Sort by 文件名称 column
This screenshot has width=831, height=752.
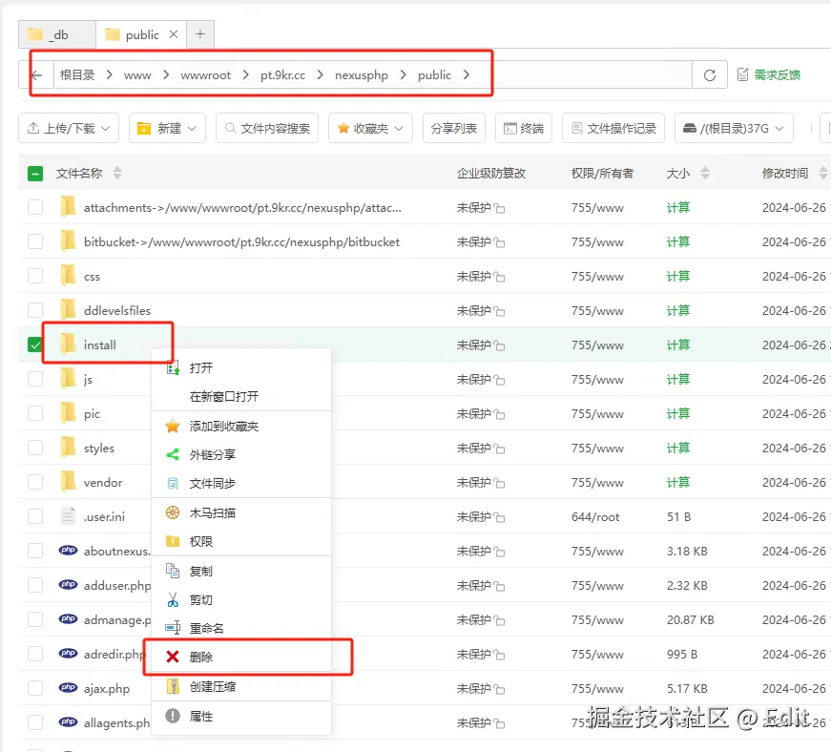117,173
